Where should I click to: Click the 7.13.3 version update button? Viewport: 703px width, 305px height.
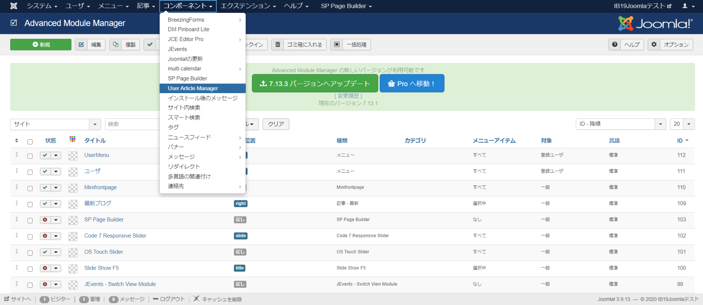coord(315,84)
